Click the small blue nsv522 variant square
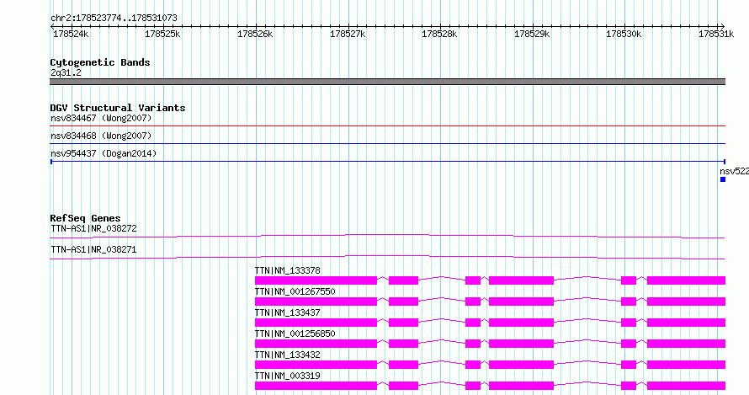749x395 pixels. point(723,179)
